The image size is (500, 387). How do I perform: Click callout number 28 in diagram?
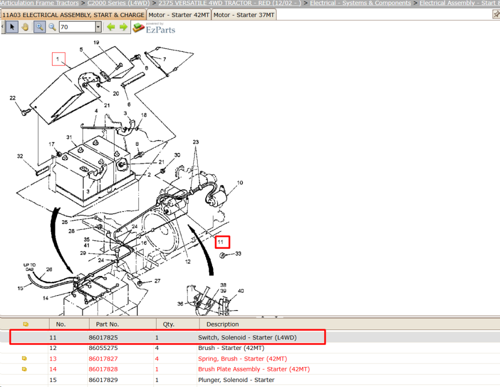coord(71,231)
